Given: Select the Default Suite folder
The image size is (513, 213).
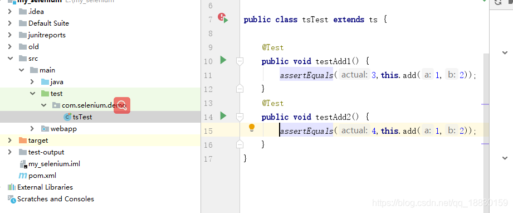Looking at the screenshot, I should click(x=49, y=23).
